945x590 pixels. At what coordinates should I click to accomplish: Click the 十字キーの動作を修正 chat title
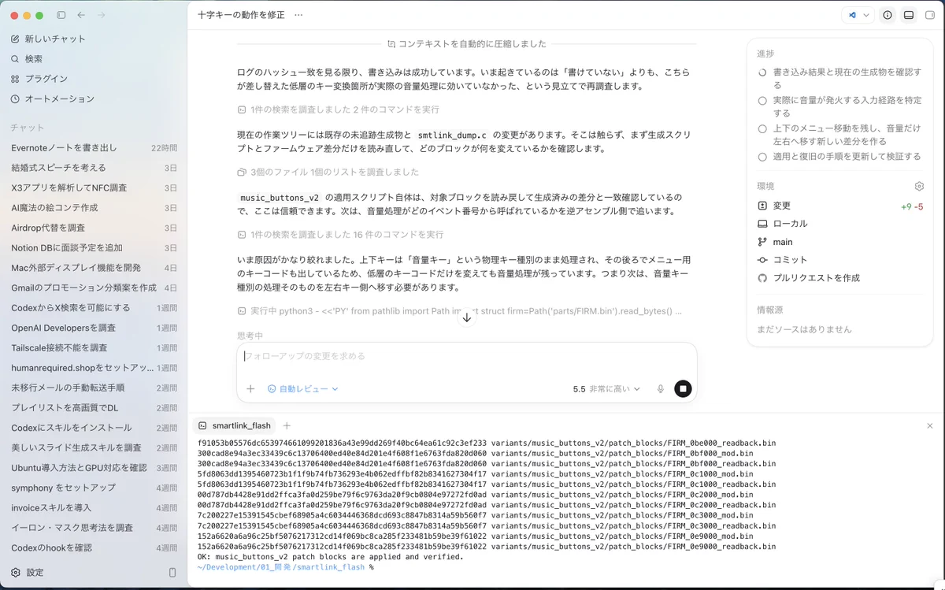[243, 15]
